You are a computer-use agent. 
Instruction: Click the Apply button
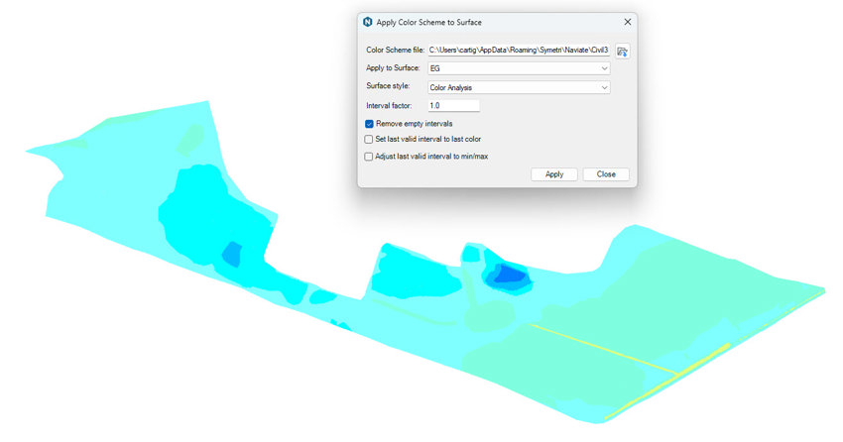click(554, 174)
